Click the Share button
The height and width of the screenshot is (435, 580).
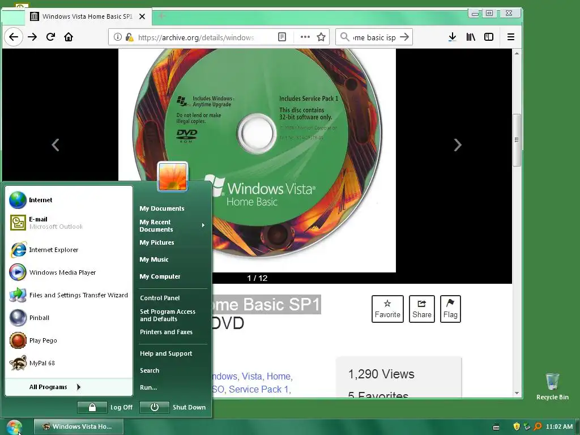click(421, 309)
